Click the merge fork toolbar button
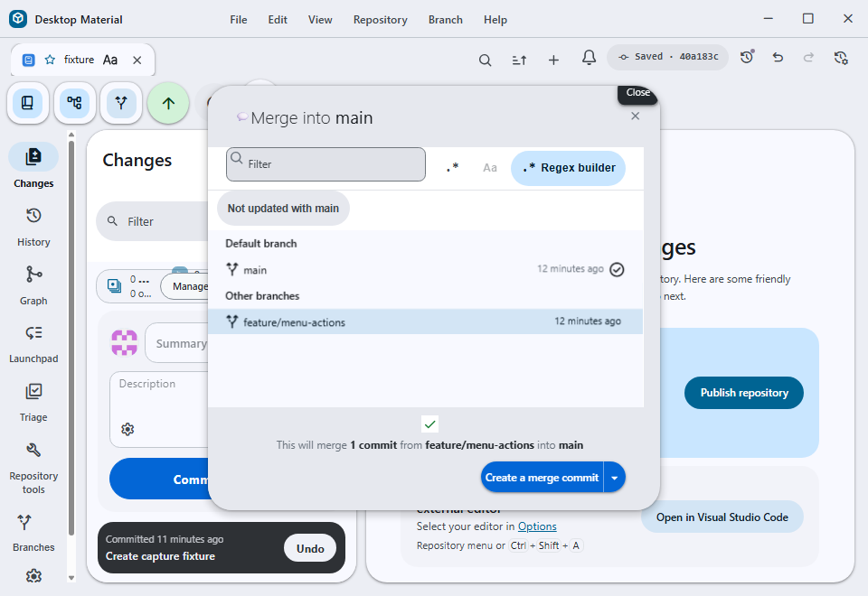 pyautogui.click(x=120, y=103)
